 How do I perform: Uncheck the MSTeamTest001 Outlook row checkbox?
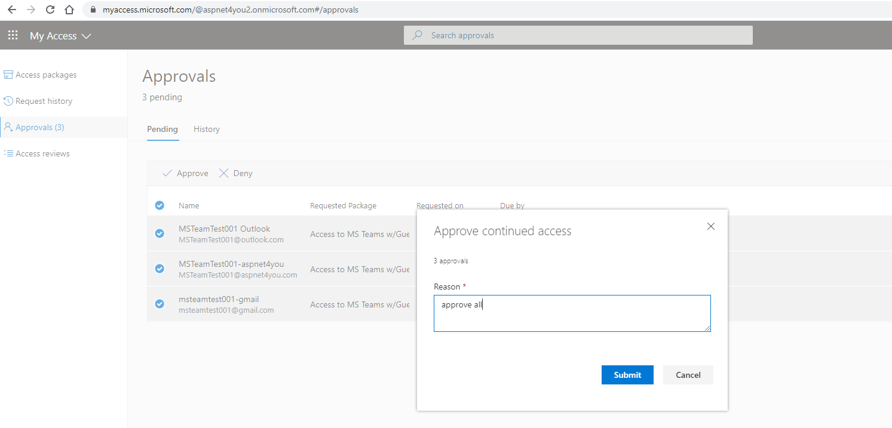[160, 233]
